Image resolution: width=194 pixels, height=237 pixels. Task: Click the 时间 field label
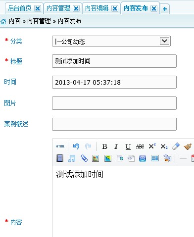(10, 82)
